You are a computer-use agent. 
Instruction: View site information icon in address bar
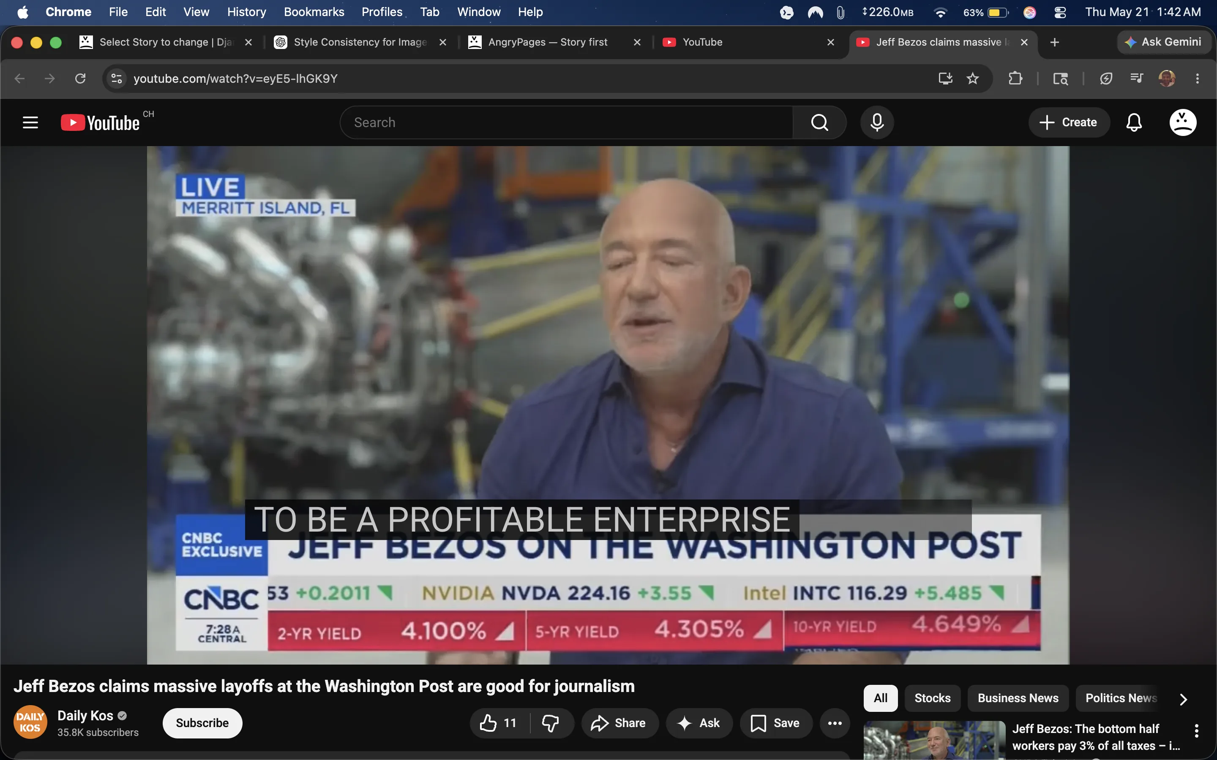coord(117,79)
